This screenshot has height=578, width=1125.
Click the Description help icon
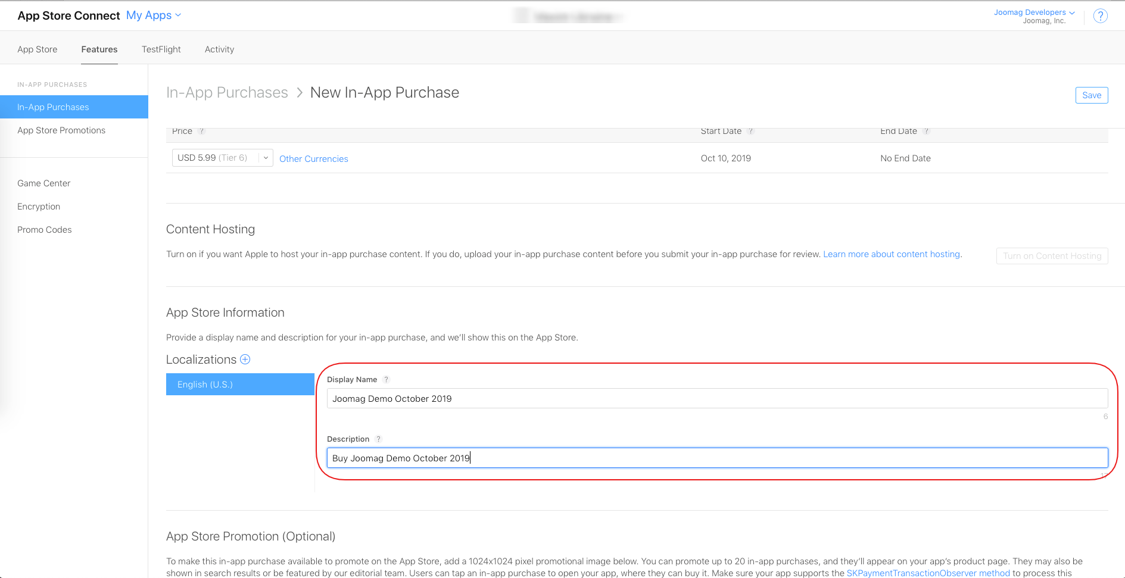pyautogui.click(x=378, y=439)
